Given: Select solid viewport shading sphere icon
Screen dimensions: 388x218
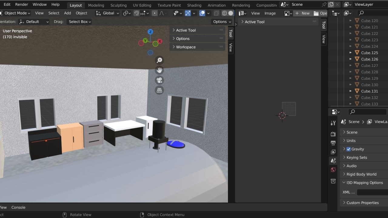Looking at the screenshot, I should 231,13.
